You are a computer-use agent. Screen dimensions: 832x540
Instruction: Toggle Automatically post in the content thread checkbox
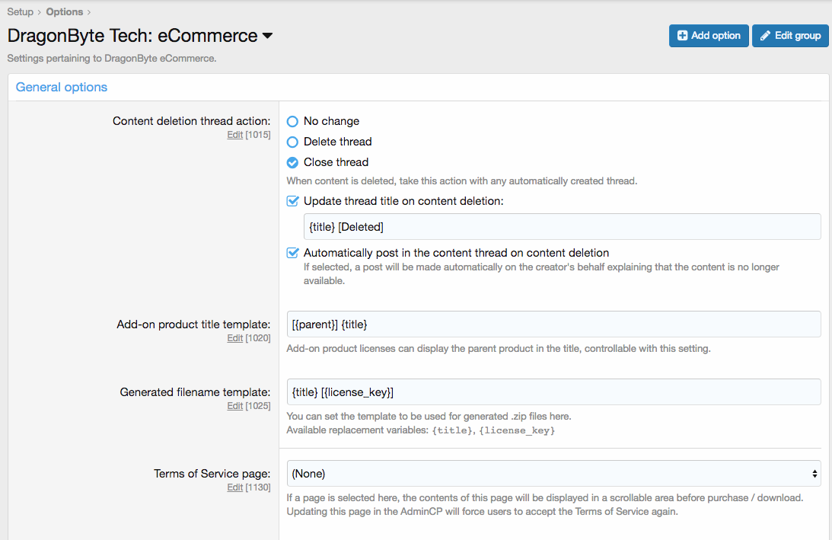(292, 253)
